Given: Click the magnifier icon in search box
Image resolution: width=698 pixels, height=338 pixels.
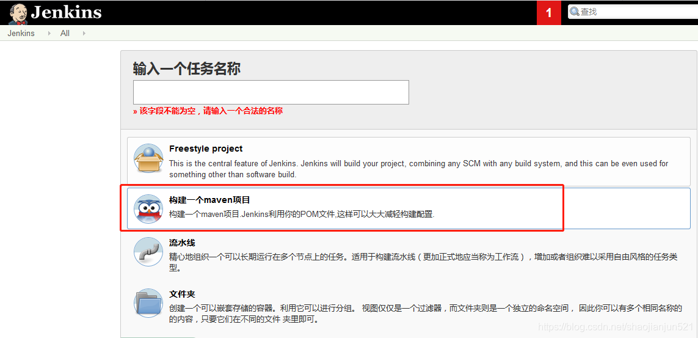Looking at the screenshot, I should point(575,12).
